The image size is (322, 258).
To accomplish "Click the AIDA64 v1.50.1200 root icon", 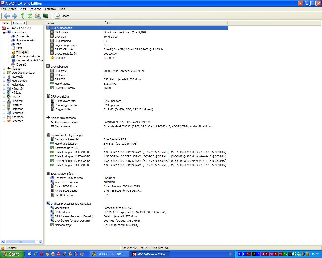I will click(x=4, y=28).
